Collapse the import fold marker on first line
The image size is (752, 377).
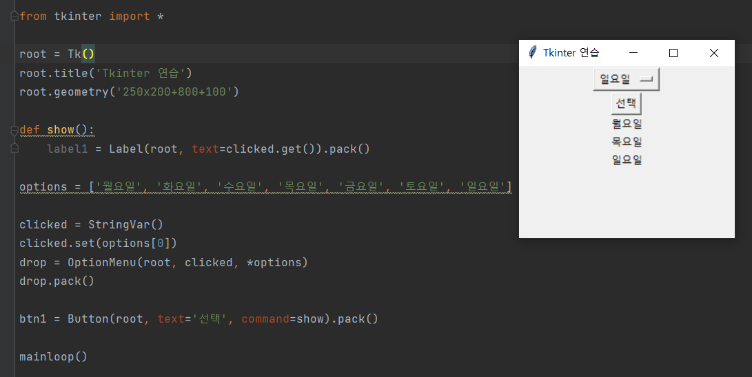[x=14, y=17]
